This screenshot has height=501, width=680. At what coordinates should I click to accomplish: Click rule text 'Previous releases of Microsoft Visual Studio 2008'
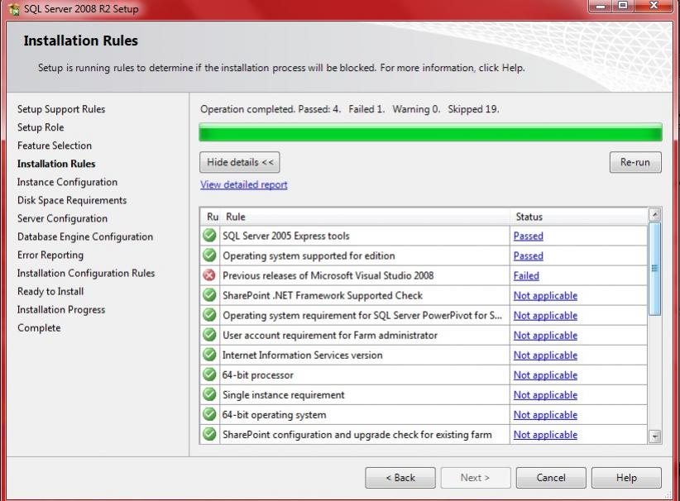point(328,275)
